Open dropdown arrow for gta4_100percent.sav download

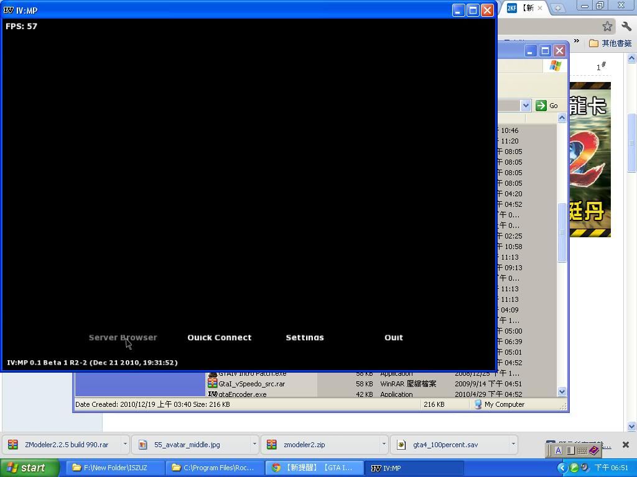(513, 444)
